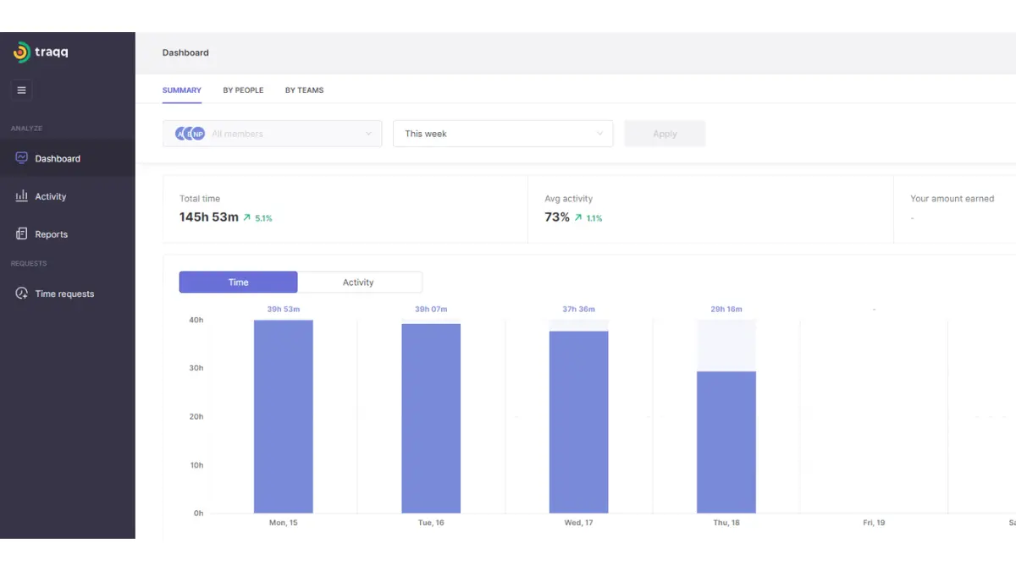Click the 37h 36m bar label

point(578,310)
